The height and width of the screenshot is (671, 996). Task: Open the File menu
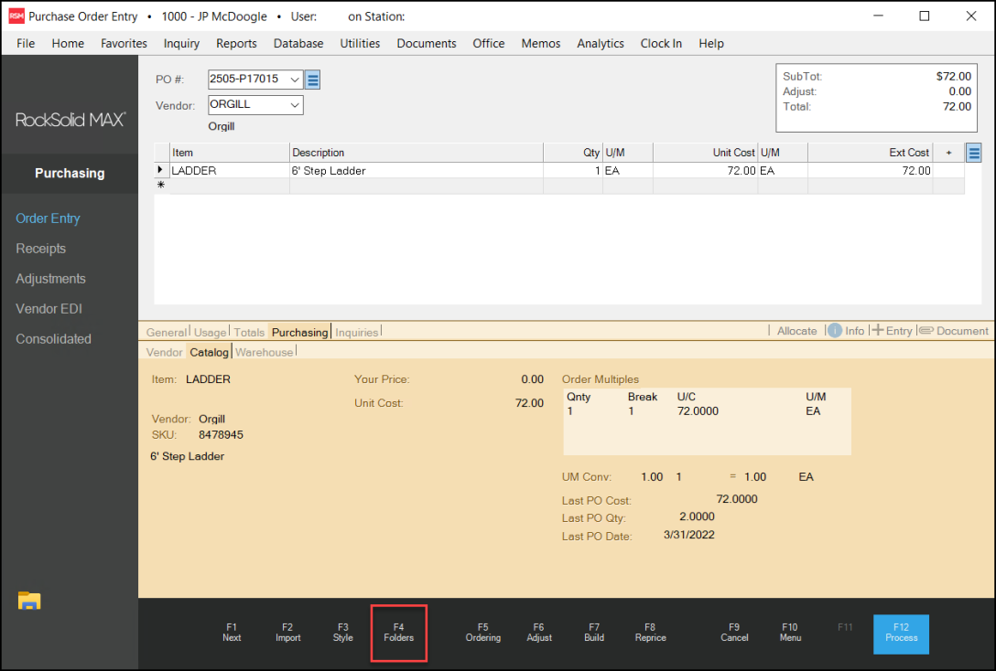(x=26, y=43)
